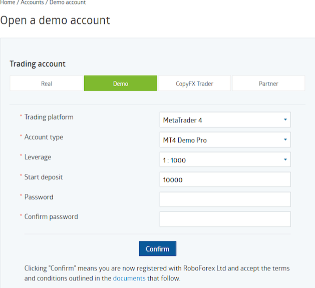The height and width of the screenshot is (288, 315).
Task: Expand the Account type MT4 Demo Pro dropdown
Action: tap(225, 139)
